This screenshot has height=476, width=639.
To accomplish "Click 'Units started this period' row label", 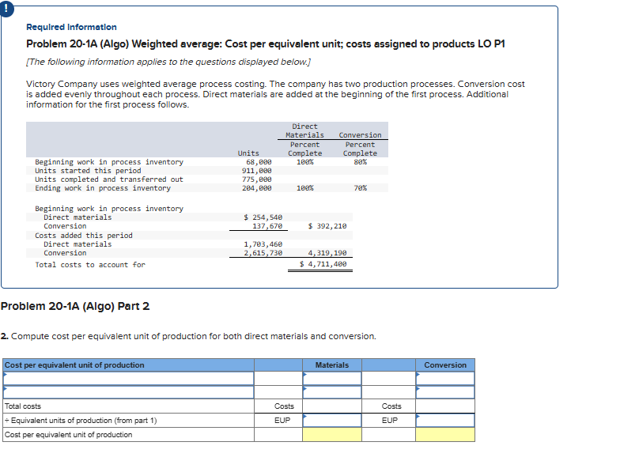I will [x=88, y=171].
